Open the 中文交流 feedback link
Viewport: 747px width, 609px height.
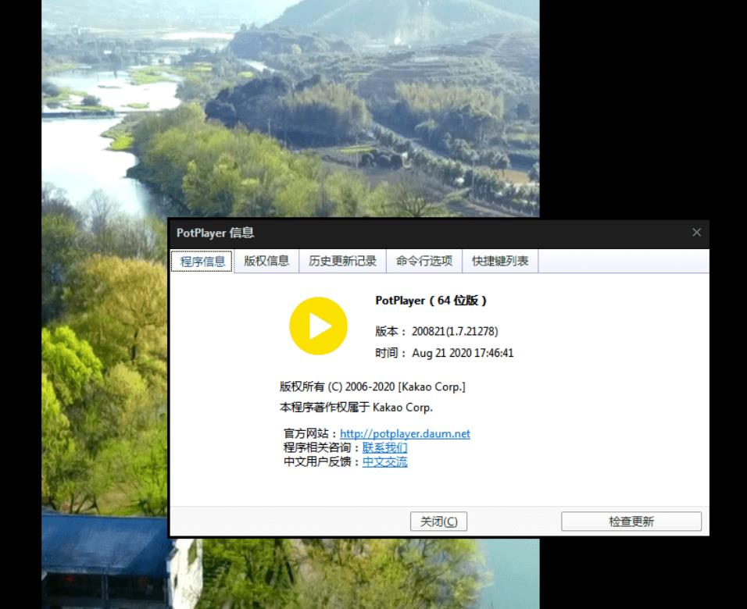[x=384, y=461]
